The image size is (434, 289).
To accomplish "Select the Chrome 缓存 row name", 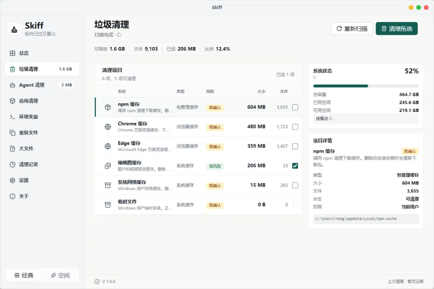I will pos(133,124).
